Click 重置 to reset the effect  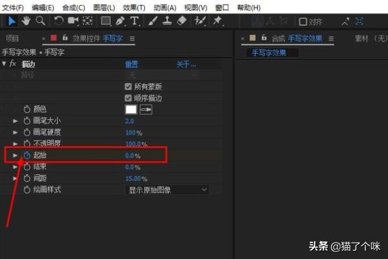point(131,64)
